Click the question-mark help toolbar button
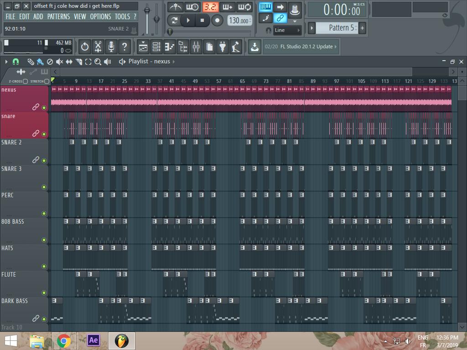 click(125, 47)
